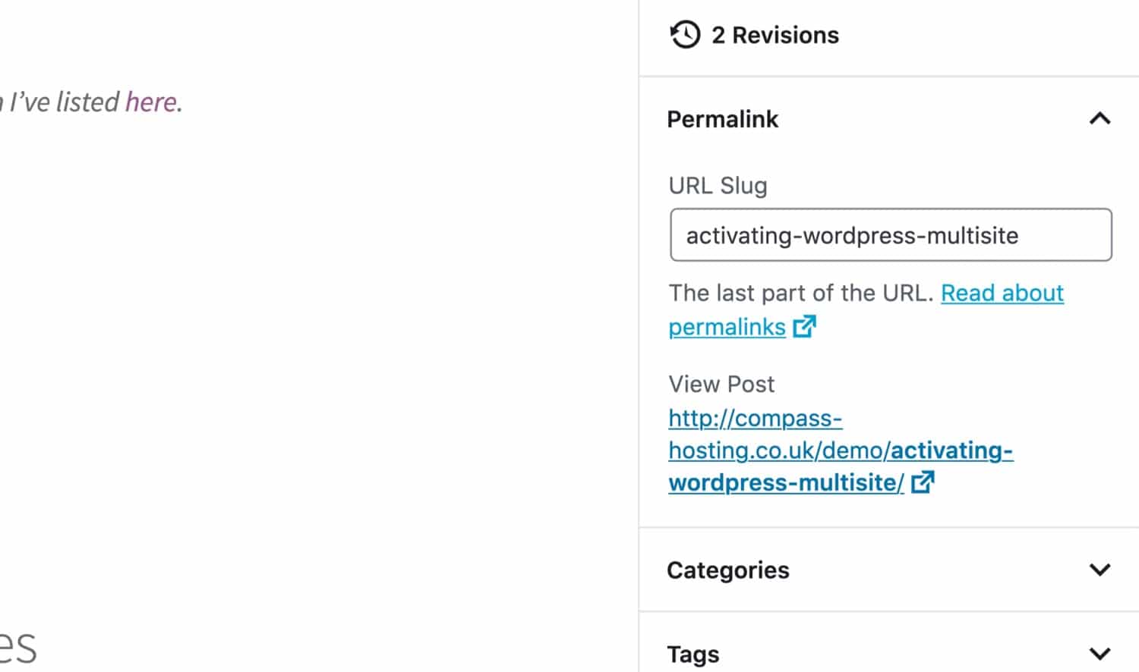Place cursor in italic "I've listed" text
The height and width of the screenshot is (672, 1139).
pyautogui.click(x=65, y=102)
